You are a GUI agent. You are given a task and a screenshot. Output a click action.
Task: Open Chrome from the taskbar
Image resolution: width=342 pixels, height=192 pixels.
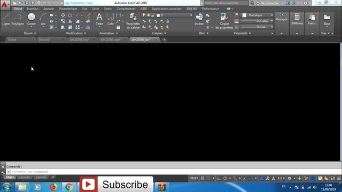click(69, 187)
